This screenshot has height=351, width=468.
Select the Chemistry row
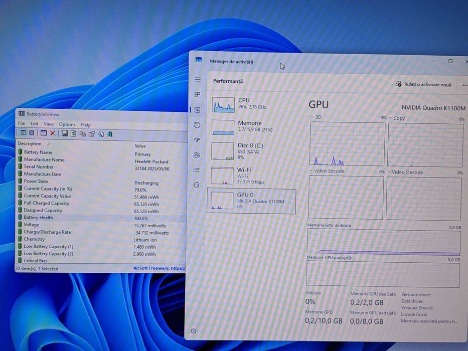tap(101, 239)
